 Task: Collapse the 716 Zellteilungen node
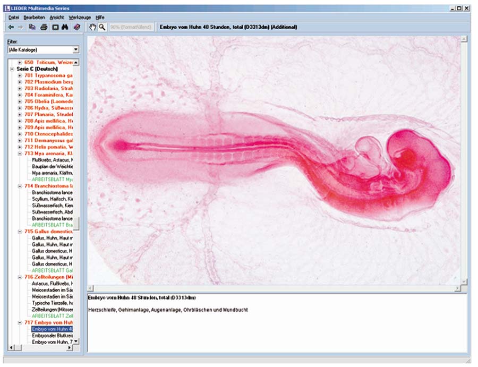point(20,277)
